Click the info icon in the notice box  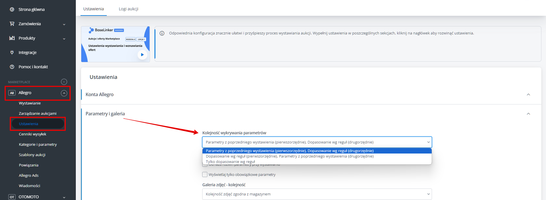(x=162, y=33)
